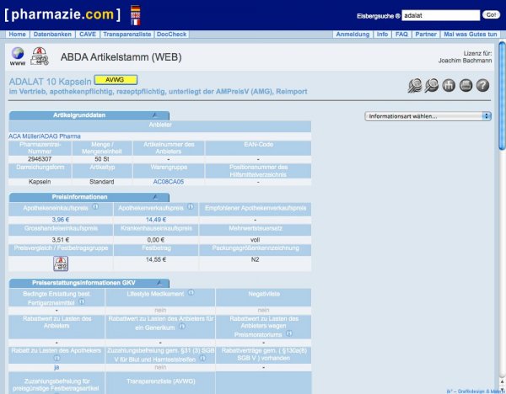Switch language with the French flag
Image resolution: width=506 pixels, height=394 pixels.
point(135,22)
